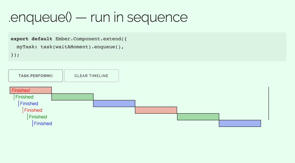Click the TASK.PERFORM() button
This screenshot has height=163, width=295.
[x=36, y=76]
